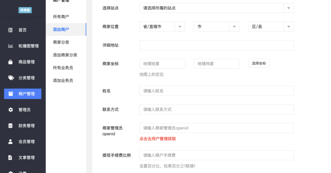Open 管理员 in the sidebar
The image size is (331, 173).
pyautogui.click(x=23, y=109)
